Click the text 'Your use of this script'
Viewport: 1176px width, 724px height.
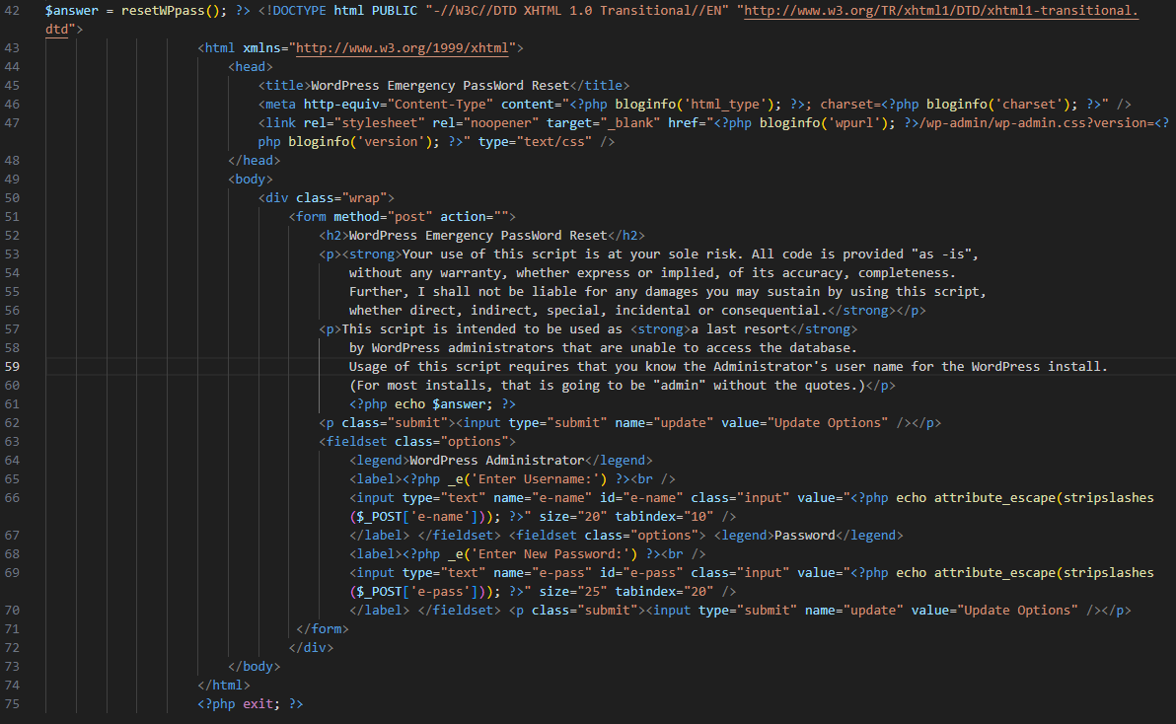[489, 254]
